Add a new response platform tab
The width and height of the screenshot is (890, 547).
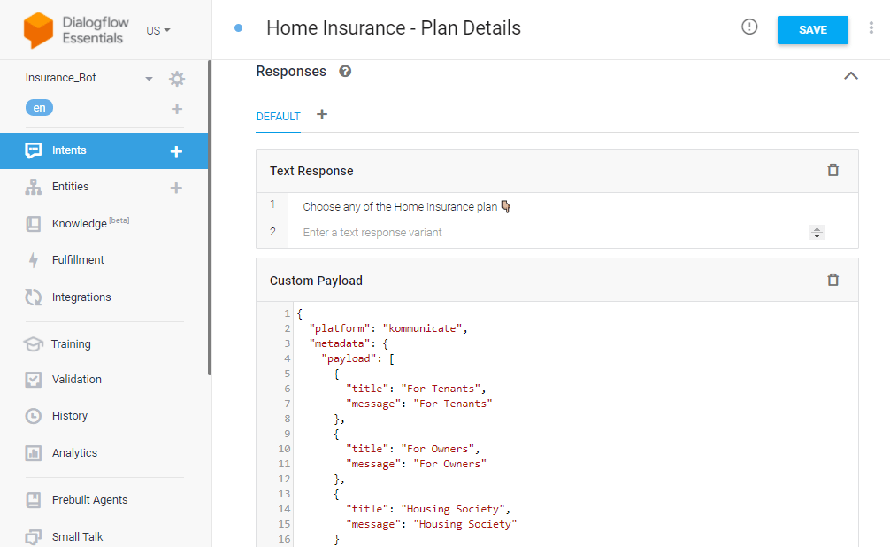[x=322, y=115]
